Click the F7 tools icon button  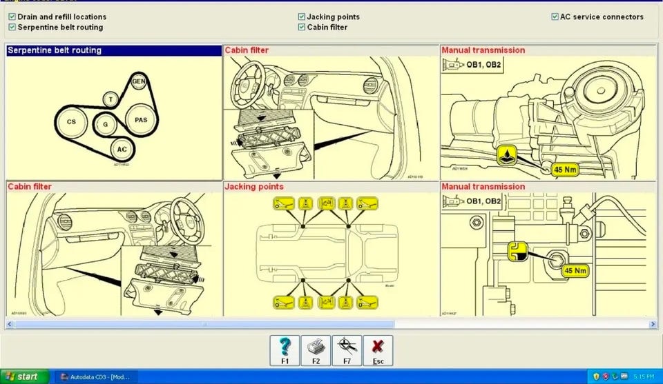pos(347,351)
